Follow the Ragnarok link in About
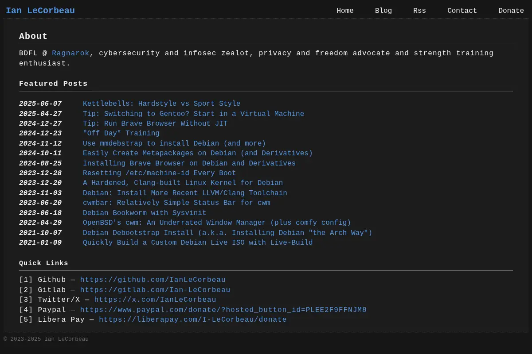 (70, 53)
